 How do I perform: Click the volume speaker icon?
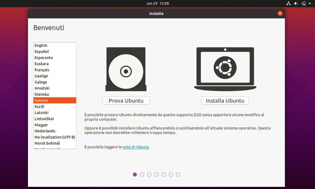point(296,4)
